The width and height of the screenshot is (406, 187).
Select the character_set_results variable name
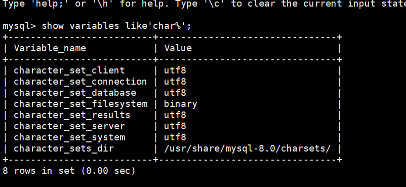pos(72,115)
